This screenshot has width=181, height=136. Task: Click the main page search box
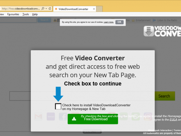tap(20, 96)
